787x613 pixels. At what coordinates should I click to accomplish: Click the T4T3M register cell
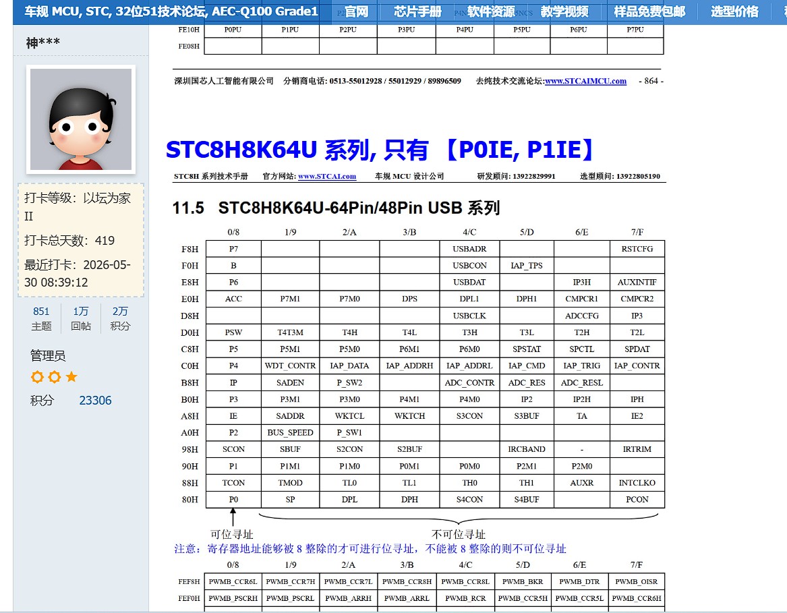(290, 332)
